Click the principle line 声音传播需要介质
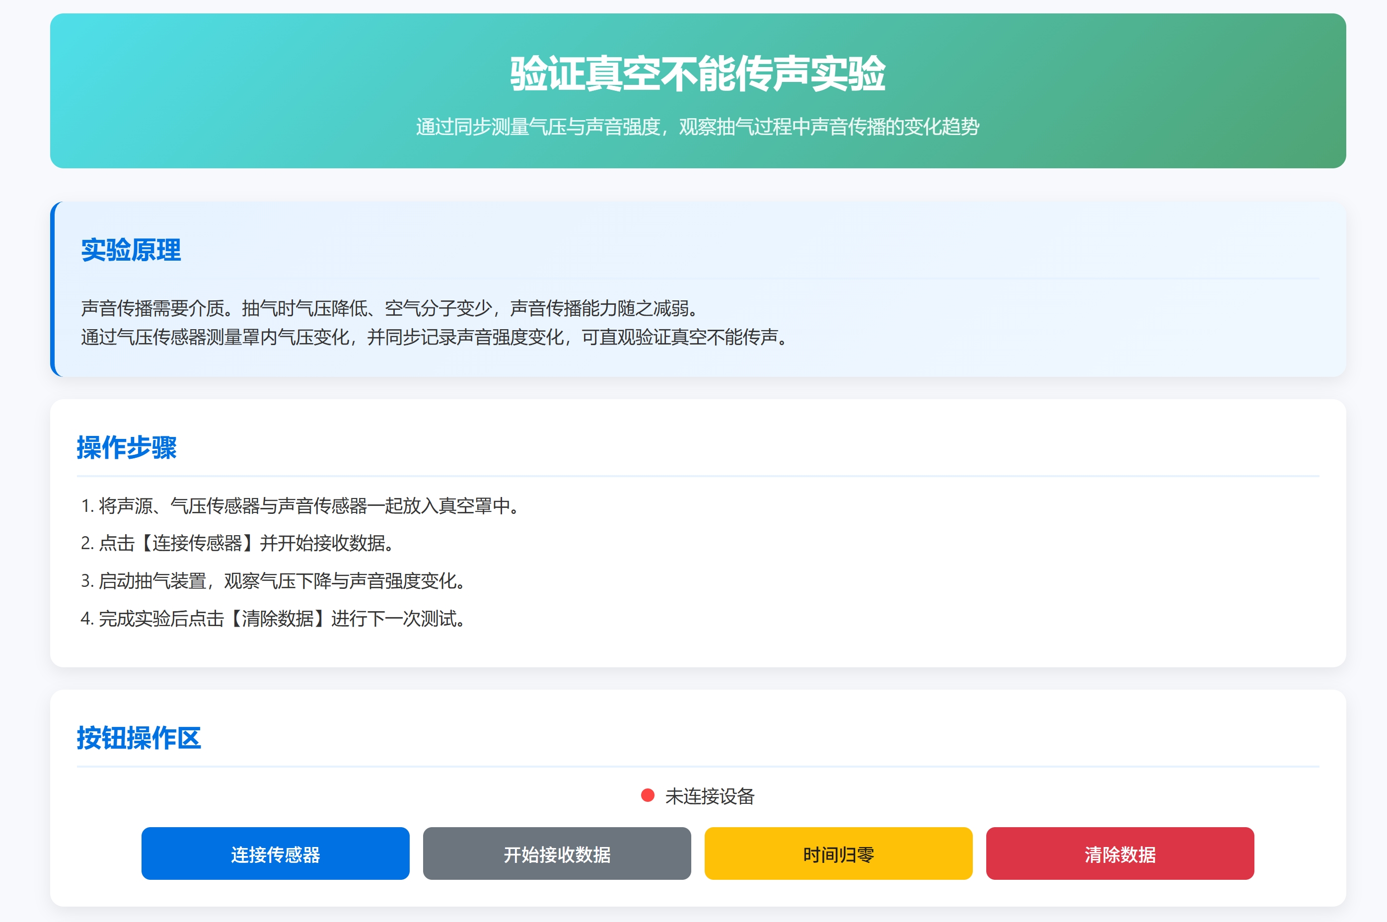This screenshot has width=1387, height=922. click(389, 308)
